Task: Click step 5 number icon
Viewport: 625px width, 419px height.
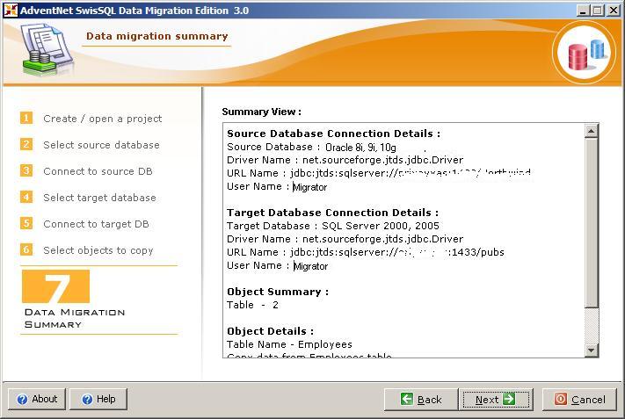Action: [26, 223]
